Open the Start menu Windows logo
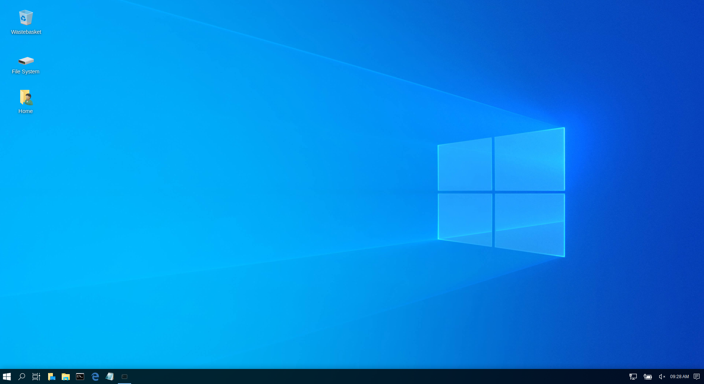 pos(7,377)
